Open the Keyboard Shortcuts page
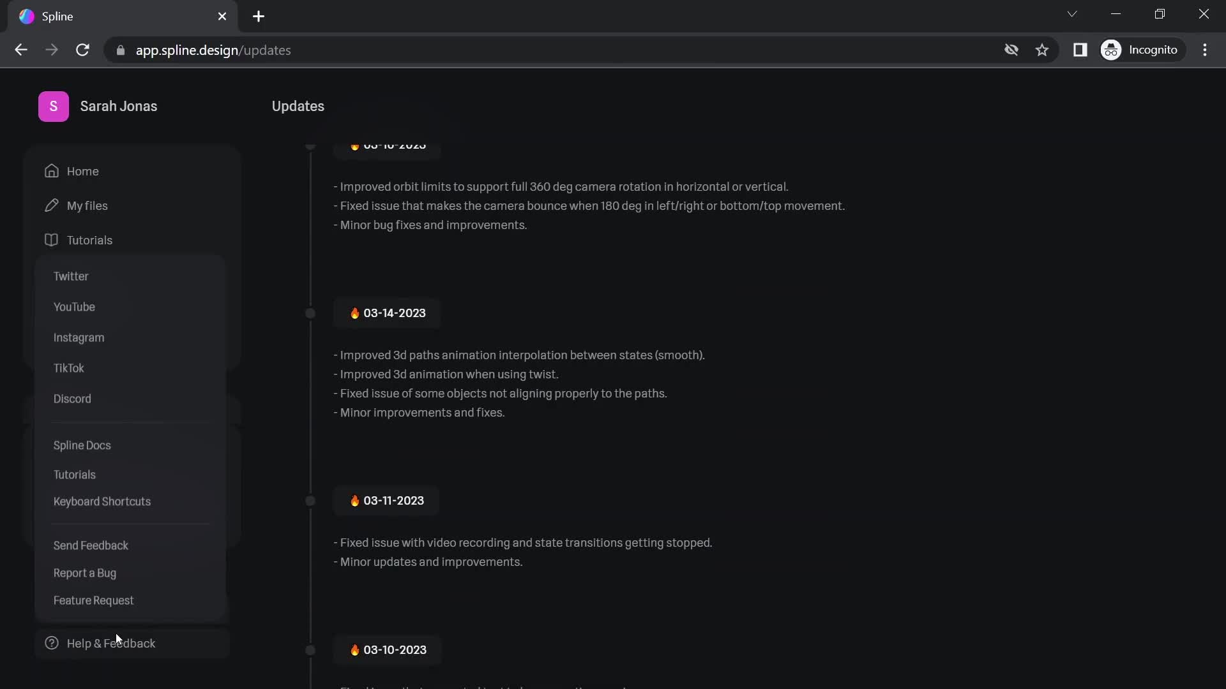 point(102,501)
